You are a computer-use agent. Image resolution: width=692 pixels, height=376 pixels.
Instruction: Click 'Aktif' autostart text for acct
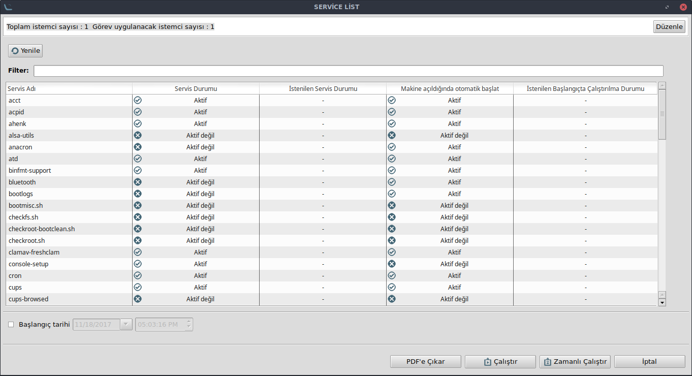(454, 100)
